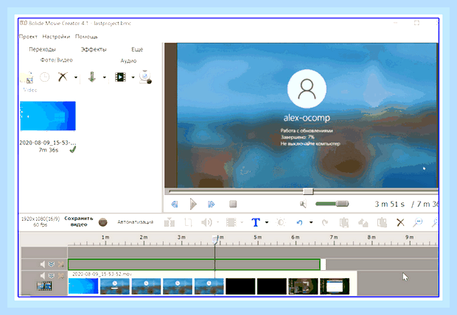Mute the upper audio track with green clip
The width and height of the screenshot is (457, 315).
(43, 264)
